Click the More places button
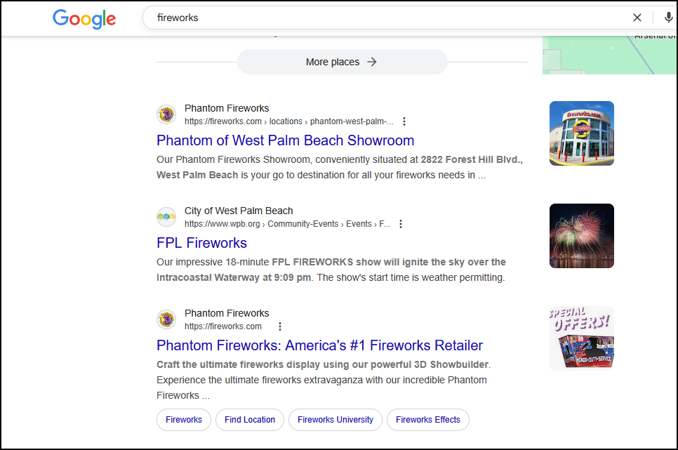The image size is (678, 450). pyautogui.click(x=342, y=62)
